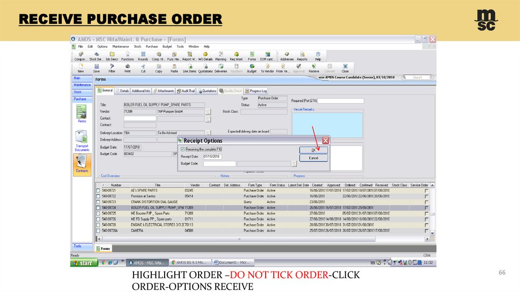Screen dimensions: 520x292
Task: Create a New form via toolbar
Action: tap(81, 68)
